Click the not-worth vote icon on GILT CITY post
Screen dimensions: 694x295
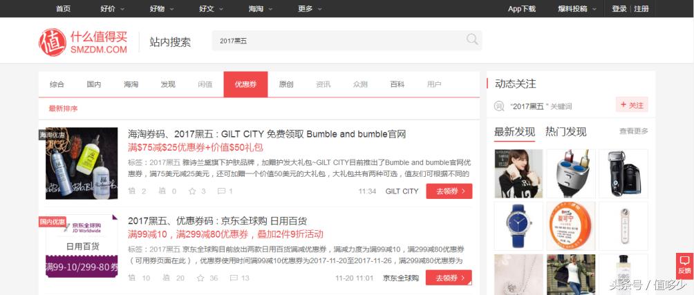pyautogui.click(x=162, y=191)
